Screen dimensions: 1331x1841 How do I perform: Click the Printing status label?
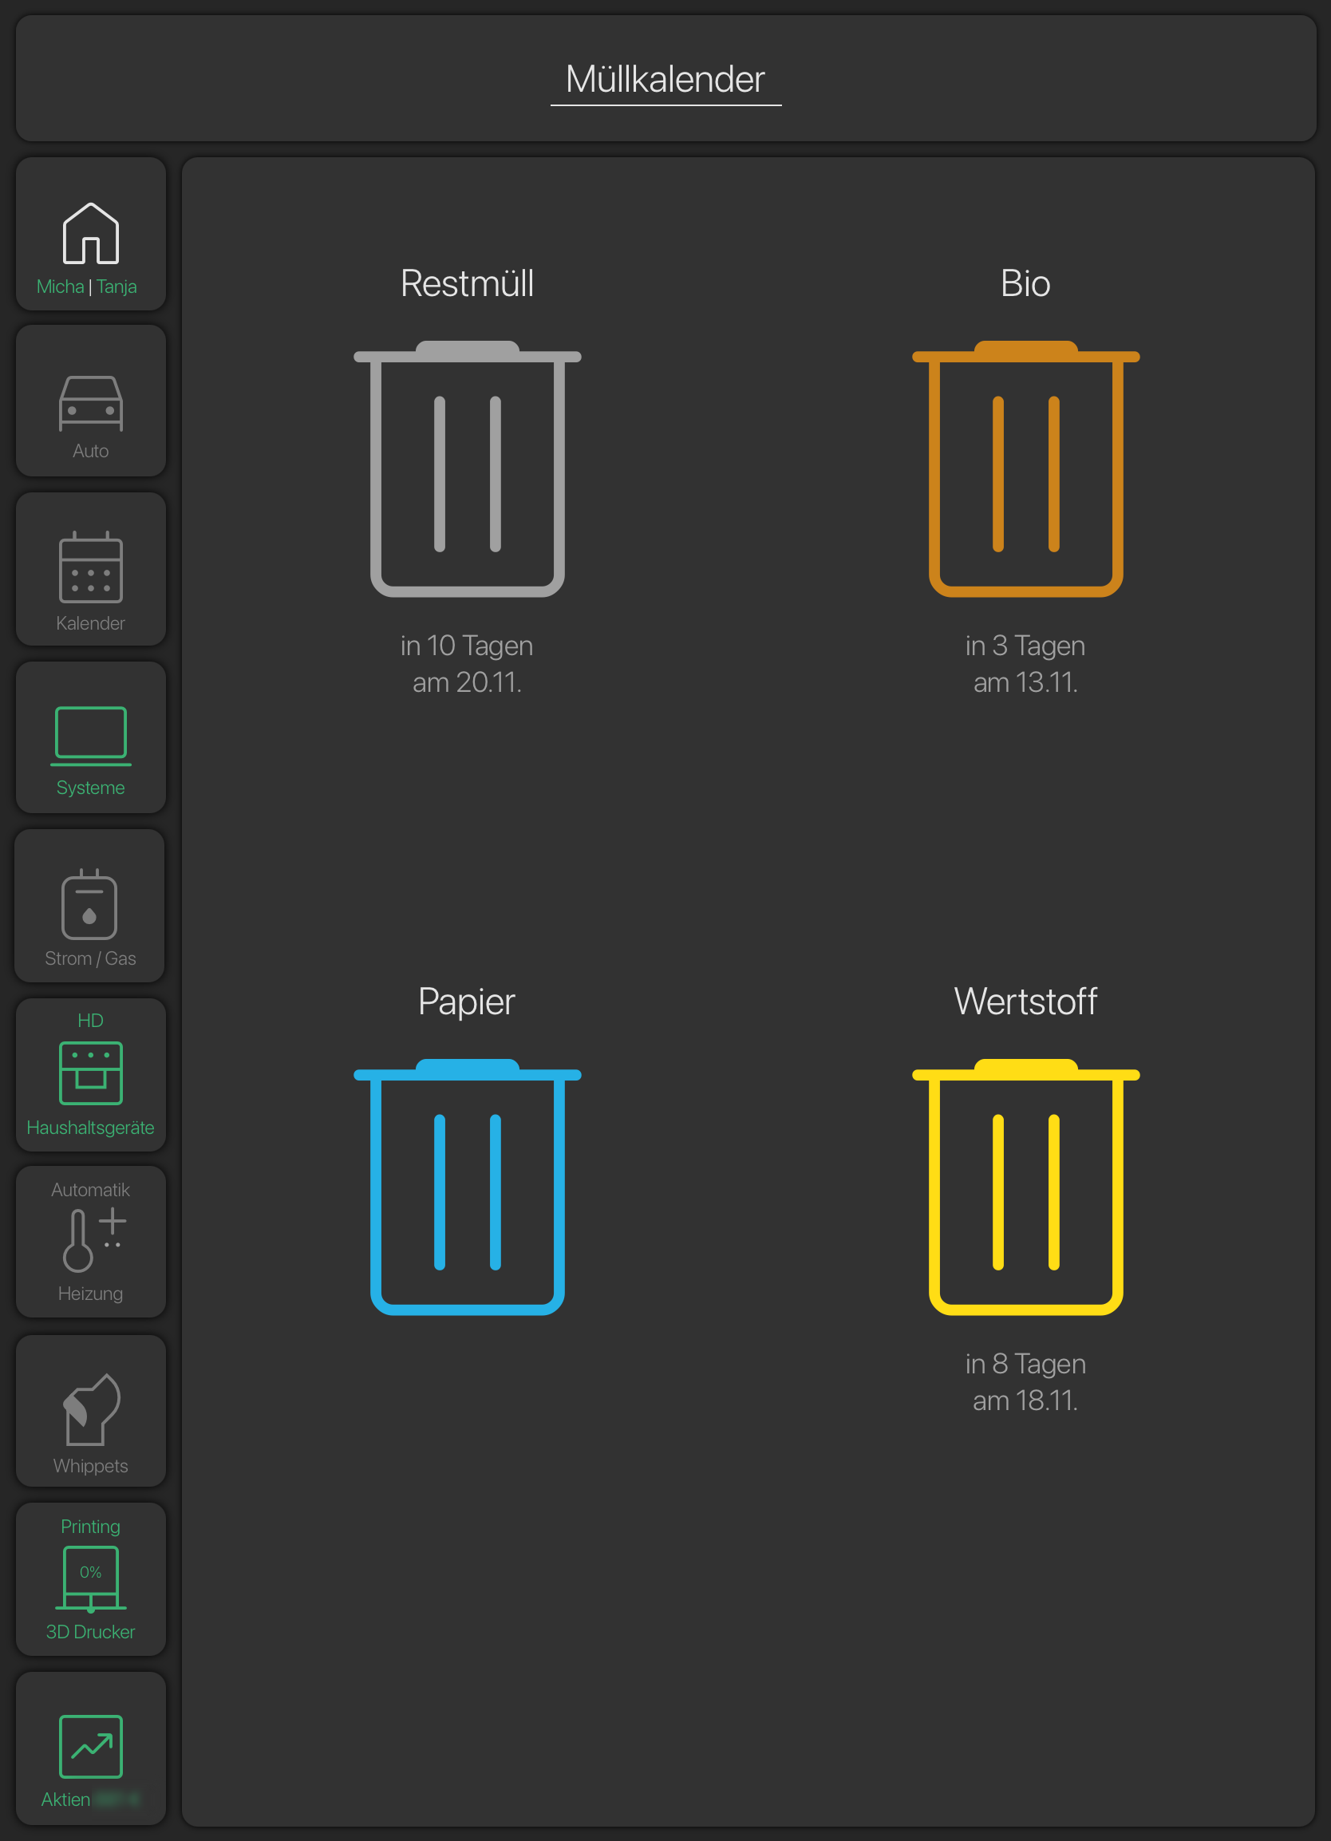[x=91, y=1527]
